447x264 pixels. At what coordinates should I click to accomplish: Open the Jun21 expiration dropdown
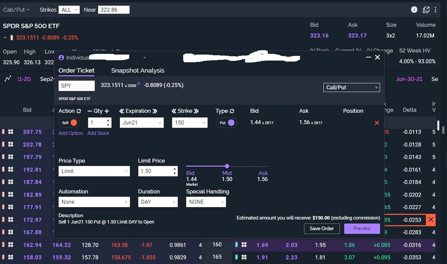(x=142, y=123)
